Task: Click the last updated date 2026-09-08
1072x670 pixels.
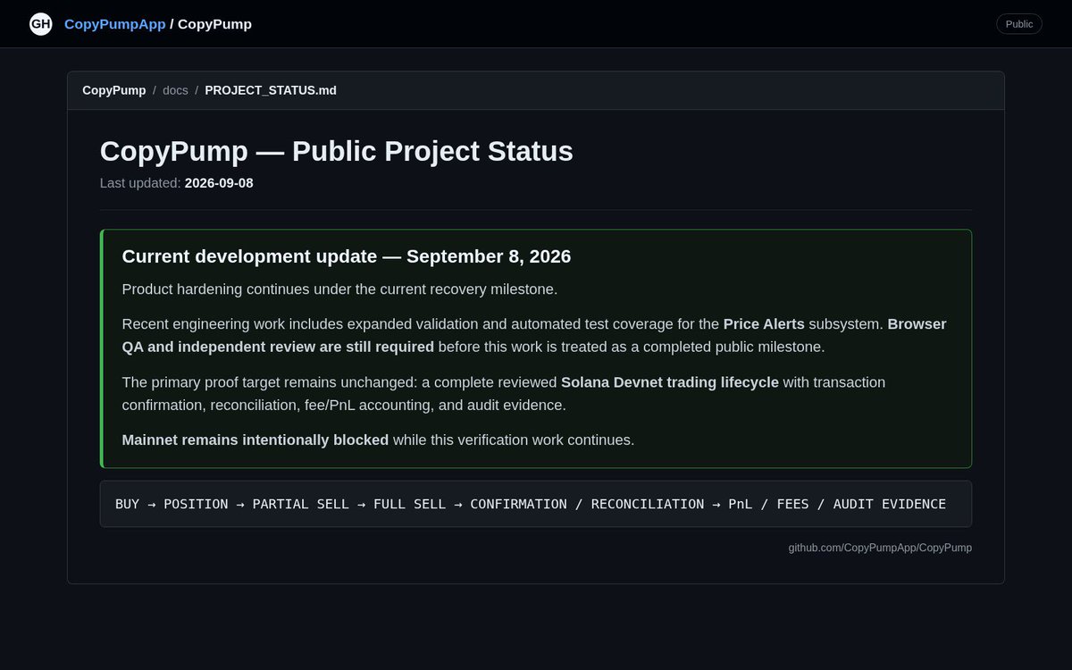Action: pyautogui.click(x=219, y=183)
